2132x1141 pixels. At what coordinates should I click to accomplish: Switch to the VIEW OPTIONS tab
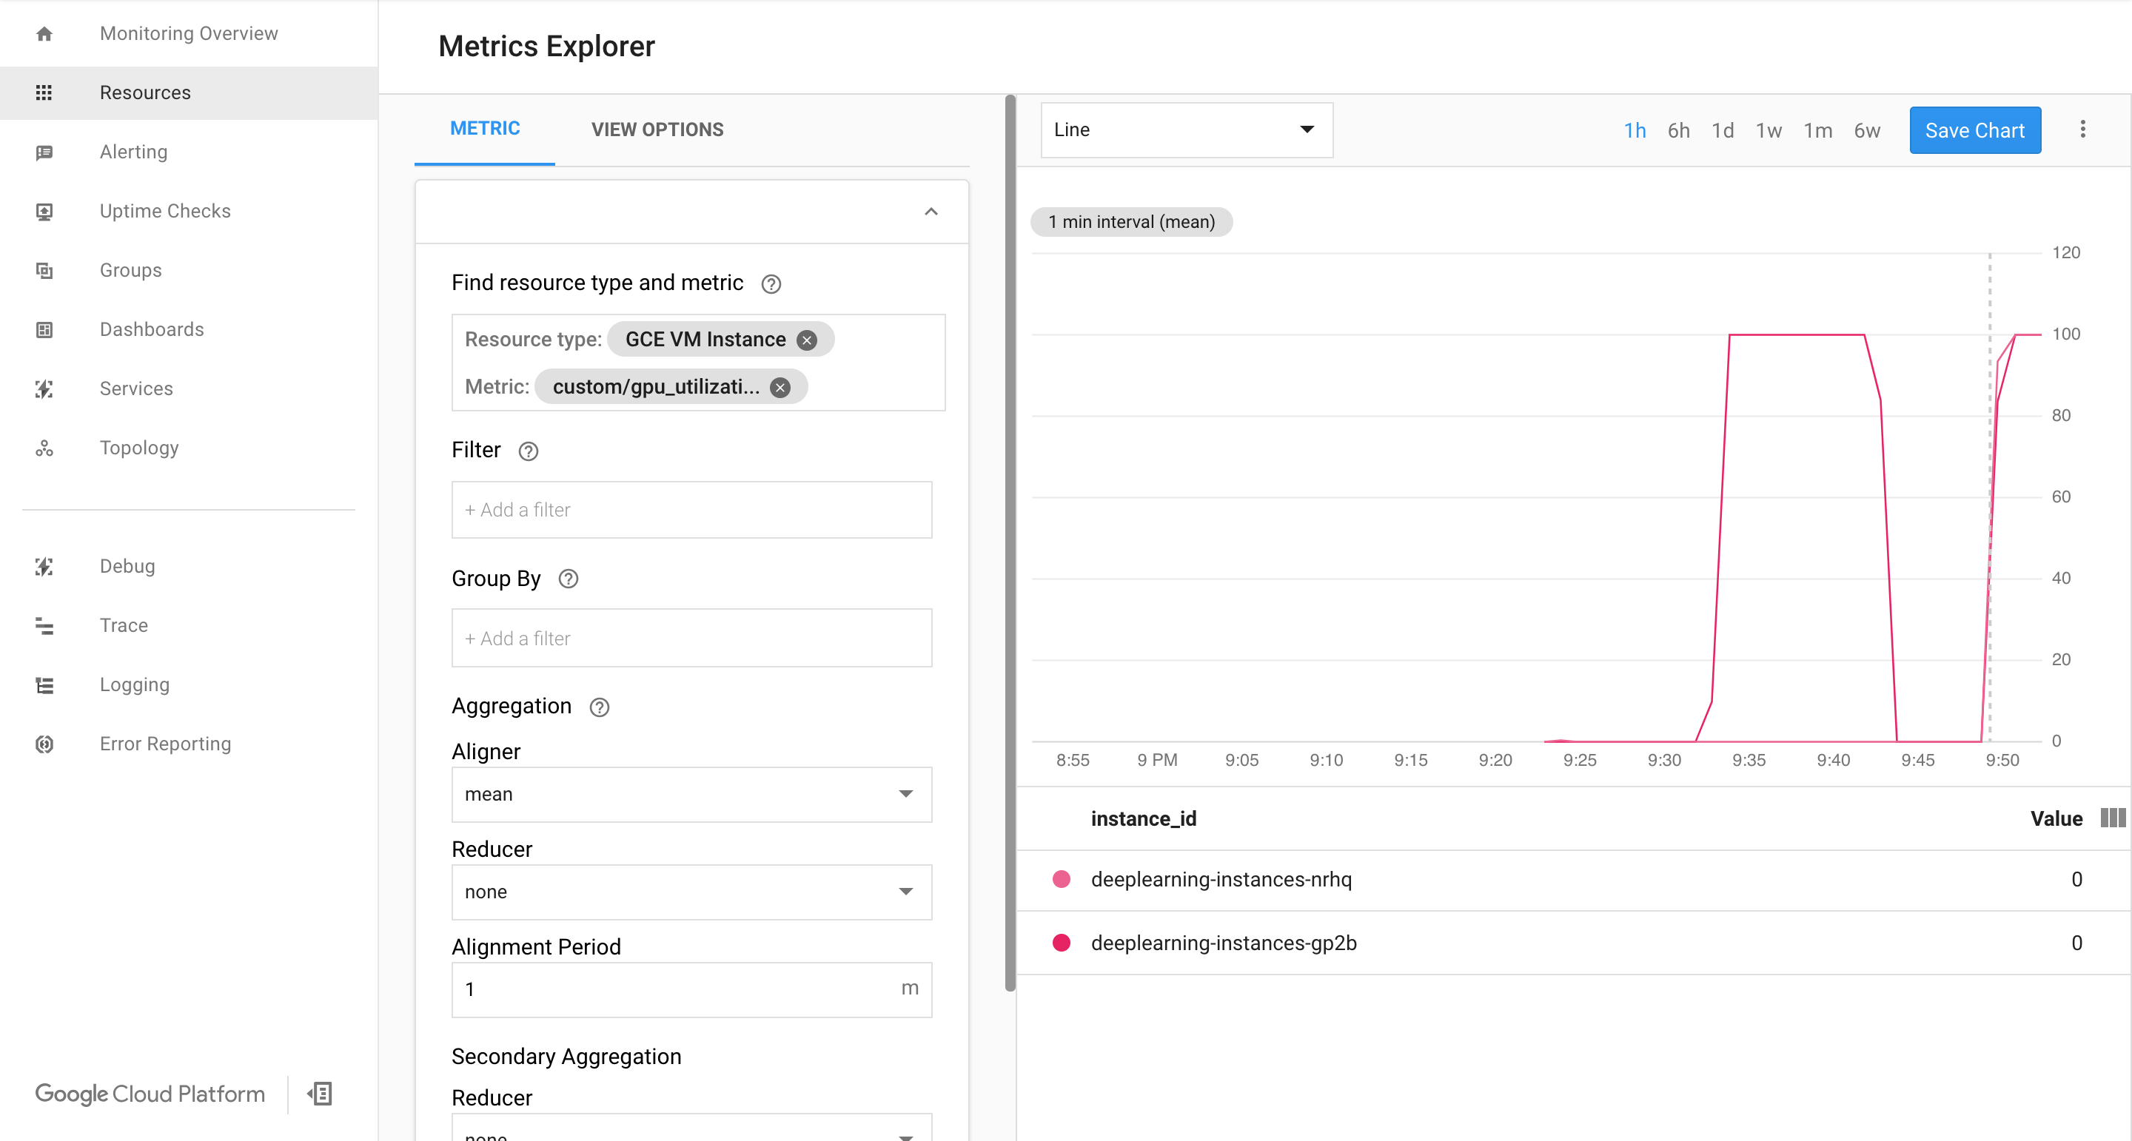click(x=656, y=129)
